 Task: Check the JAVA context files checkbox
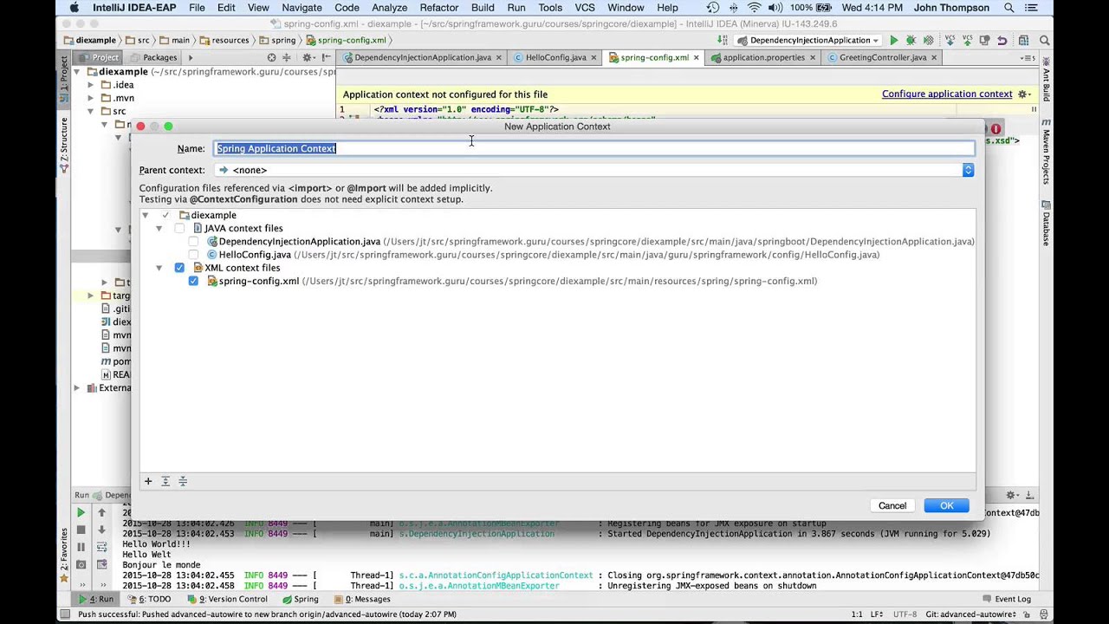[179, 228]
